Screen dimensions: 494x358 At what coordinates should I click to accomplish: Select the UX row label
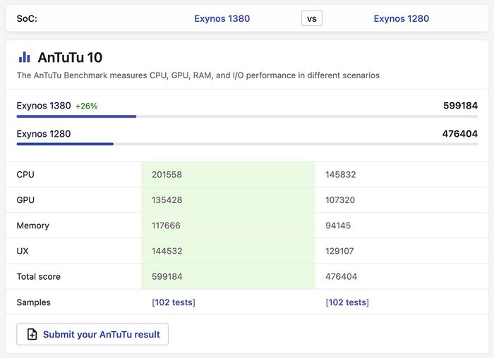[x=23, y=251]
